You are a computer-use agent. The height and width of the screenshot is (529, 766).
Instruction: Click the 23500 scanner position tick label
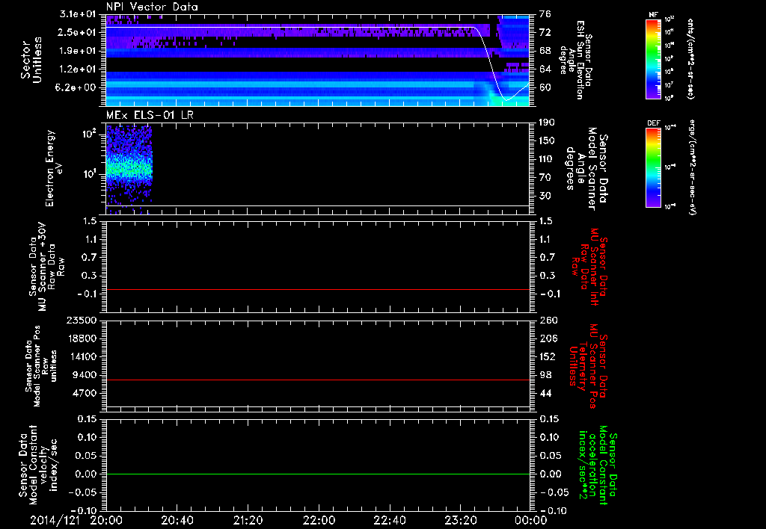(82, 320)
